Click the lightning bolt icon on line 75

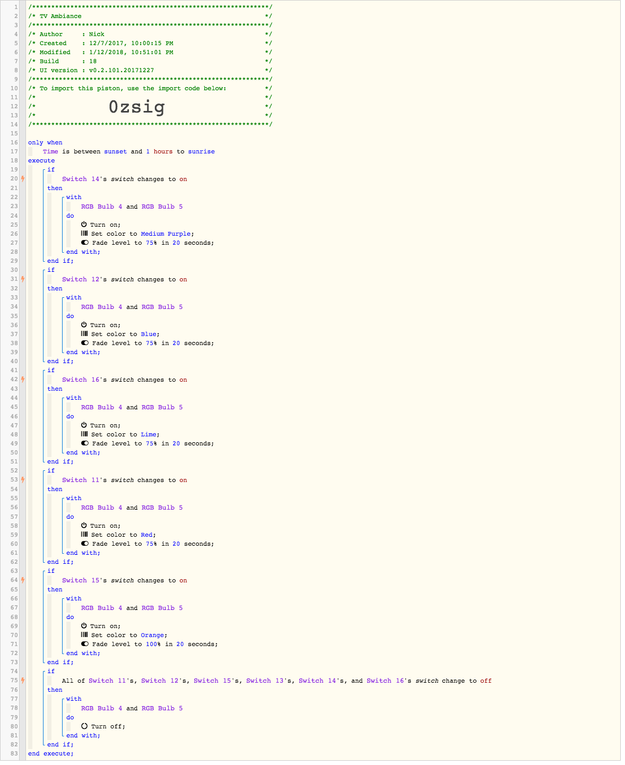(x=23, y=681)
